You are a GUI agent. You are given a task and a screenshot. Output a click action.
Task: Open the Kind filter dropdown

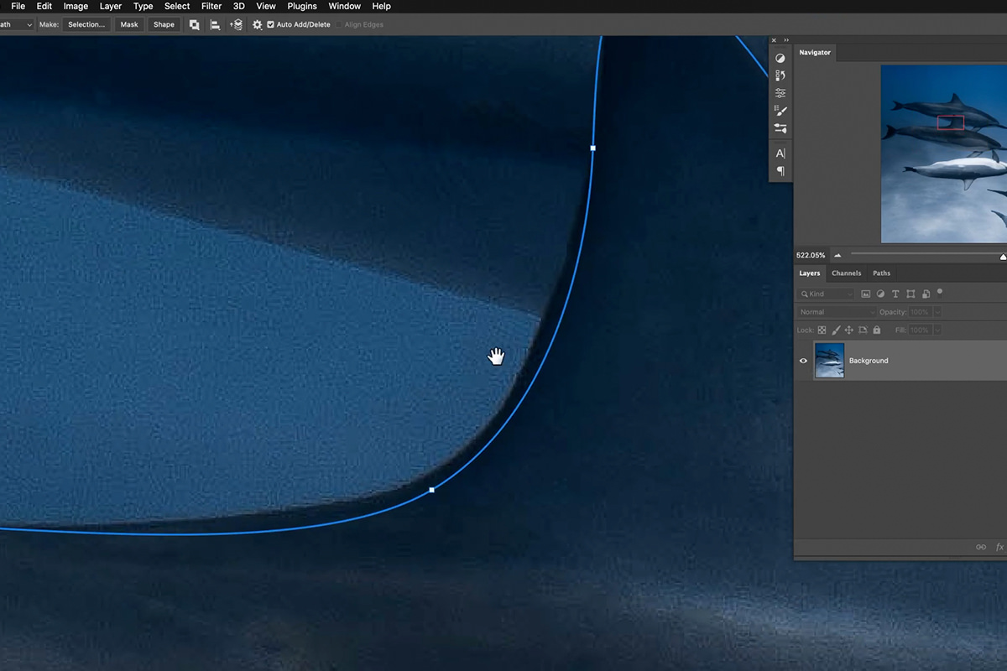[x=849, y=294]
